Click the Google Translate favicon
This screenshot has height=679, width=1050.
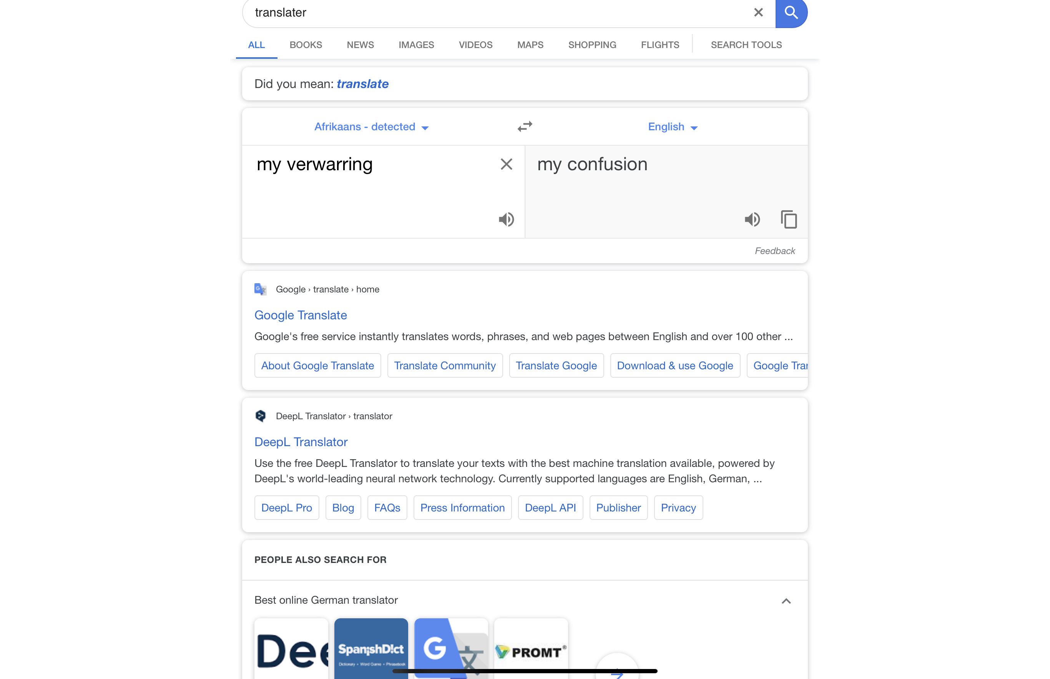coord(261,289)
